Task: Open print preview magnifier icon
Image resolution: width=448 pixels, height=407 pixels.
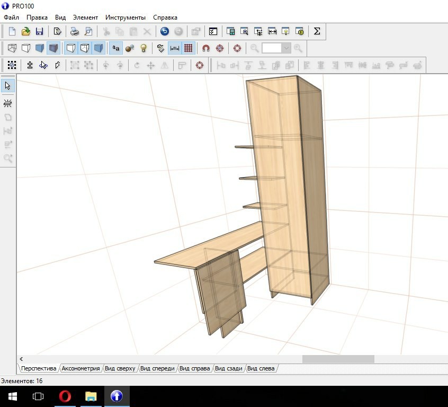Action: tap(88, 31)
